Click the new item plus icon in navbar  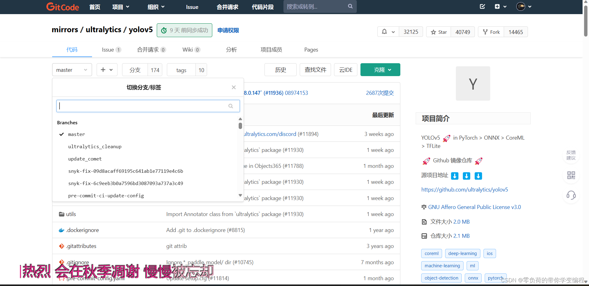tap(497, 6)
